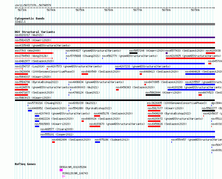222x179 pixels.
Task: Click nsv6462490 (Sedlazeck2020) label
Action: pos(71,140)
